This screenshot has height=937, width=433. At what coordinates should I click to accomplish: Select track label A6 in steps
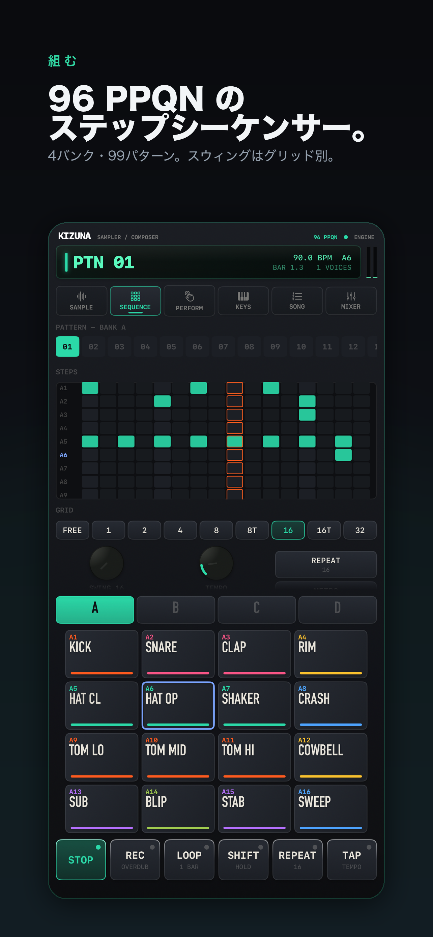(x=64, y=455)
